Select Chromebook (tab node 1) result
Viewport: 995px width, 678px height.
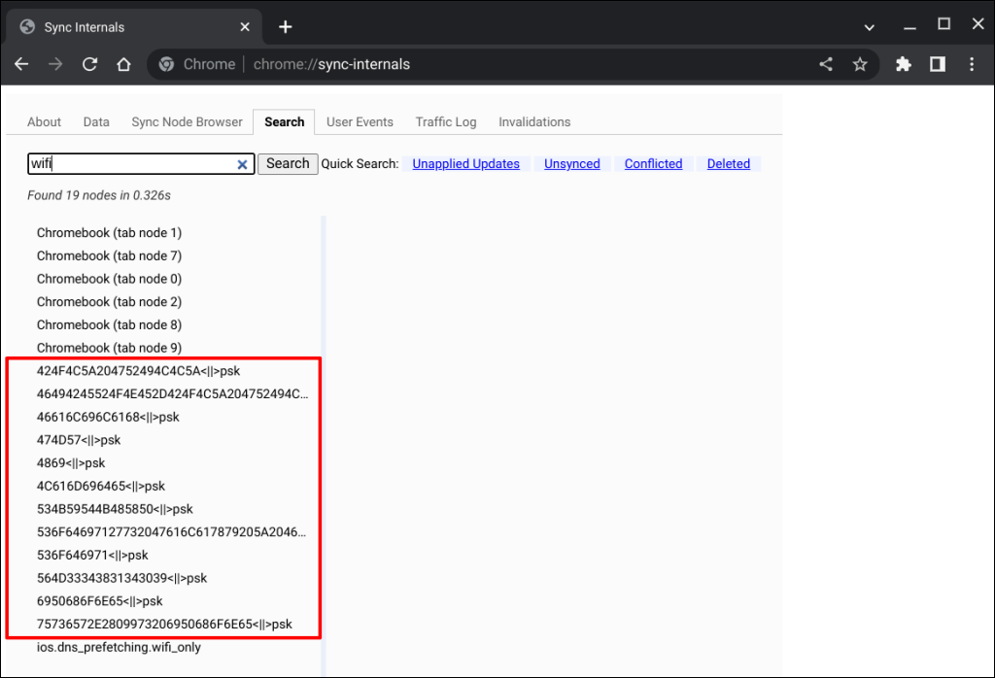[109, 233]
